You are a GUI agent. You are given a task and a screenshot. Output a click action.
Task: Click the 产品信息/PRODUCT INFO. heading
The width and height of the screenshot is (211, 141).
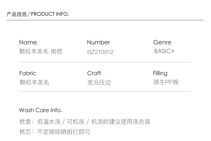tap(38, 14)
